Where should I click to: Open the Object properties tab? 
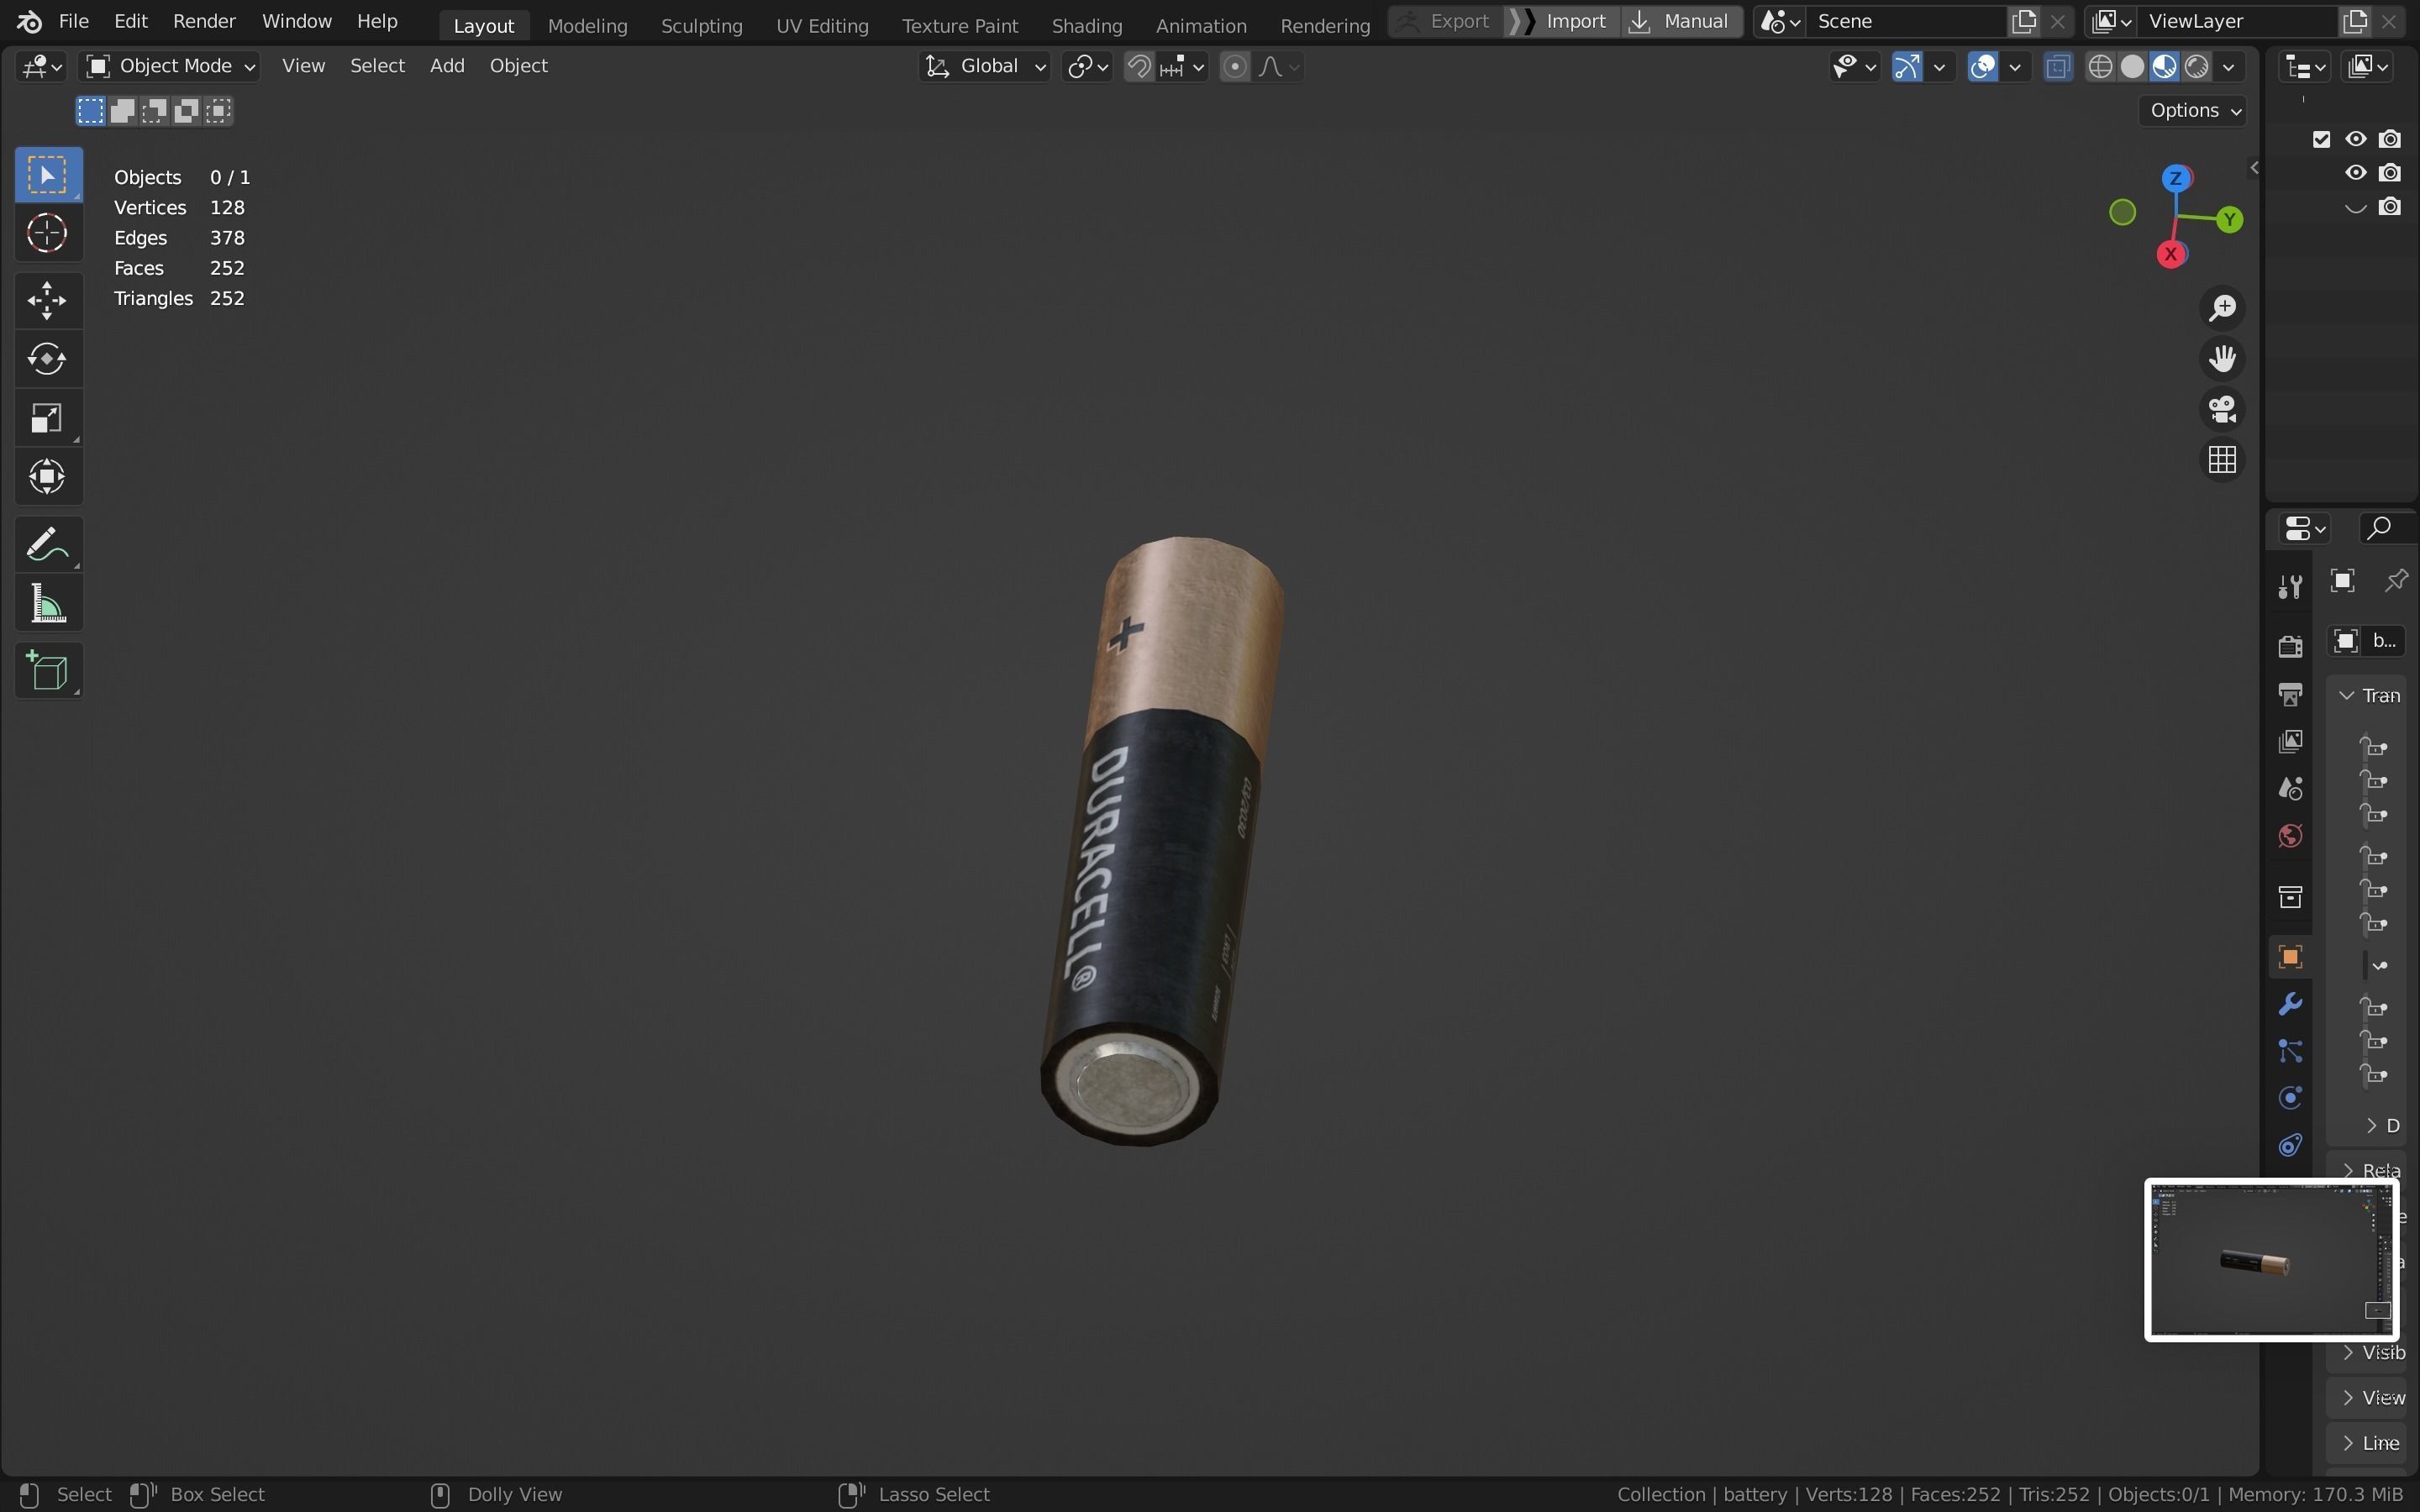pos(2289,957)
